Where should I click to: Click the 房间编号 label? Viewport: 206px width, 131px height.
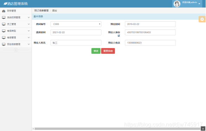41,24
